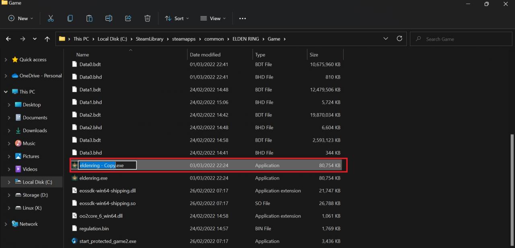Open address bar history dropdown
The width and height of the screenshot is (515, 248).
pyautogui.click(x=386, y=39)
